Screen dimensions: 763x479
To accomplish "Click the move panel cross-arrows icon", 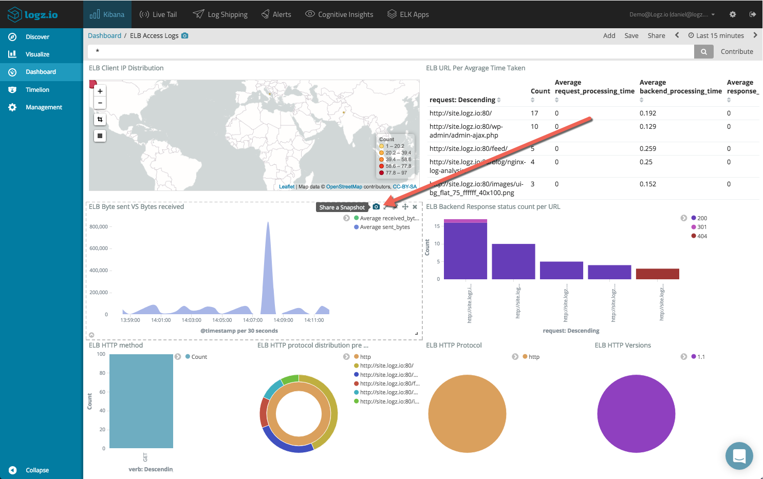I will click(405, 207).
